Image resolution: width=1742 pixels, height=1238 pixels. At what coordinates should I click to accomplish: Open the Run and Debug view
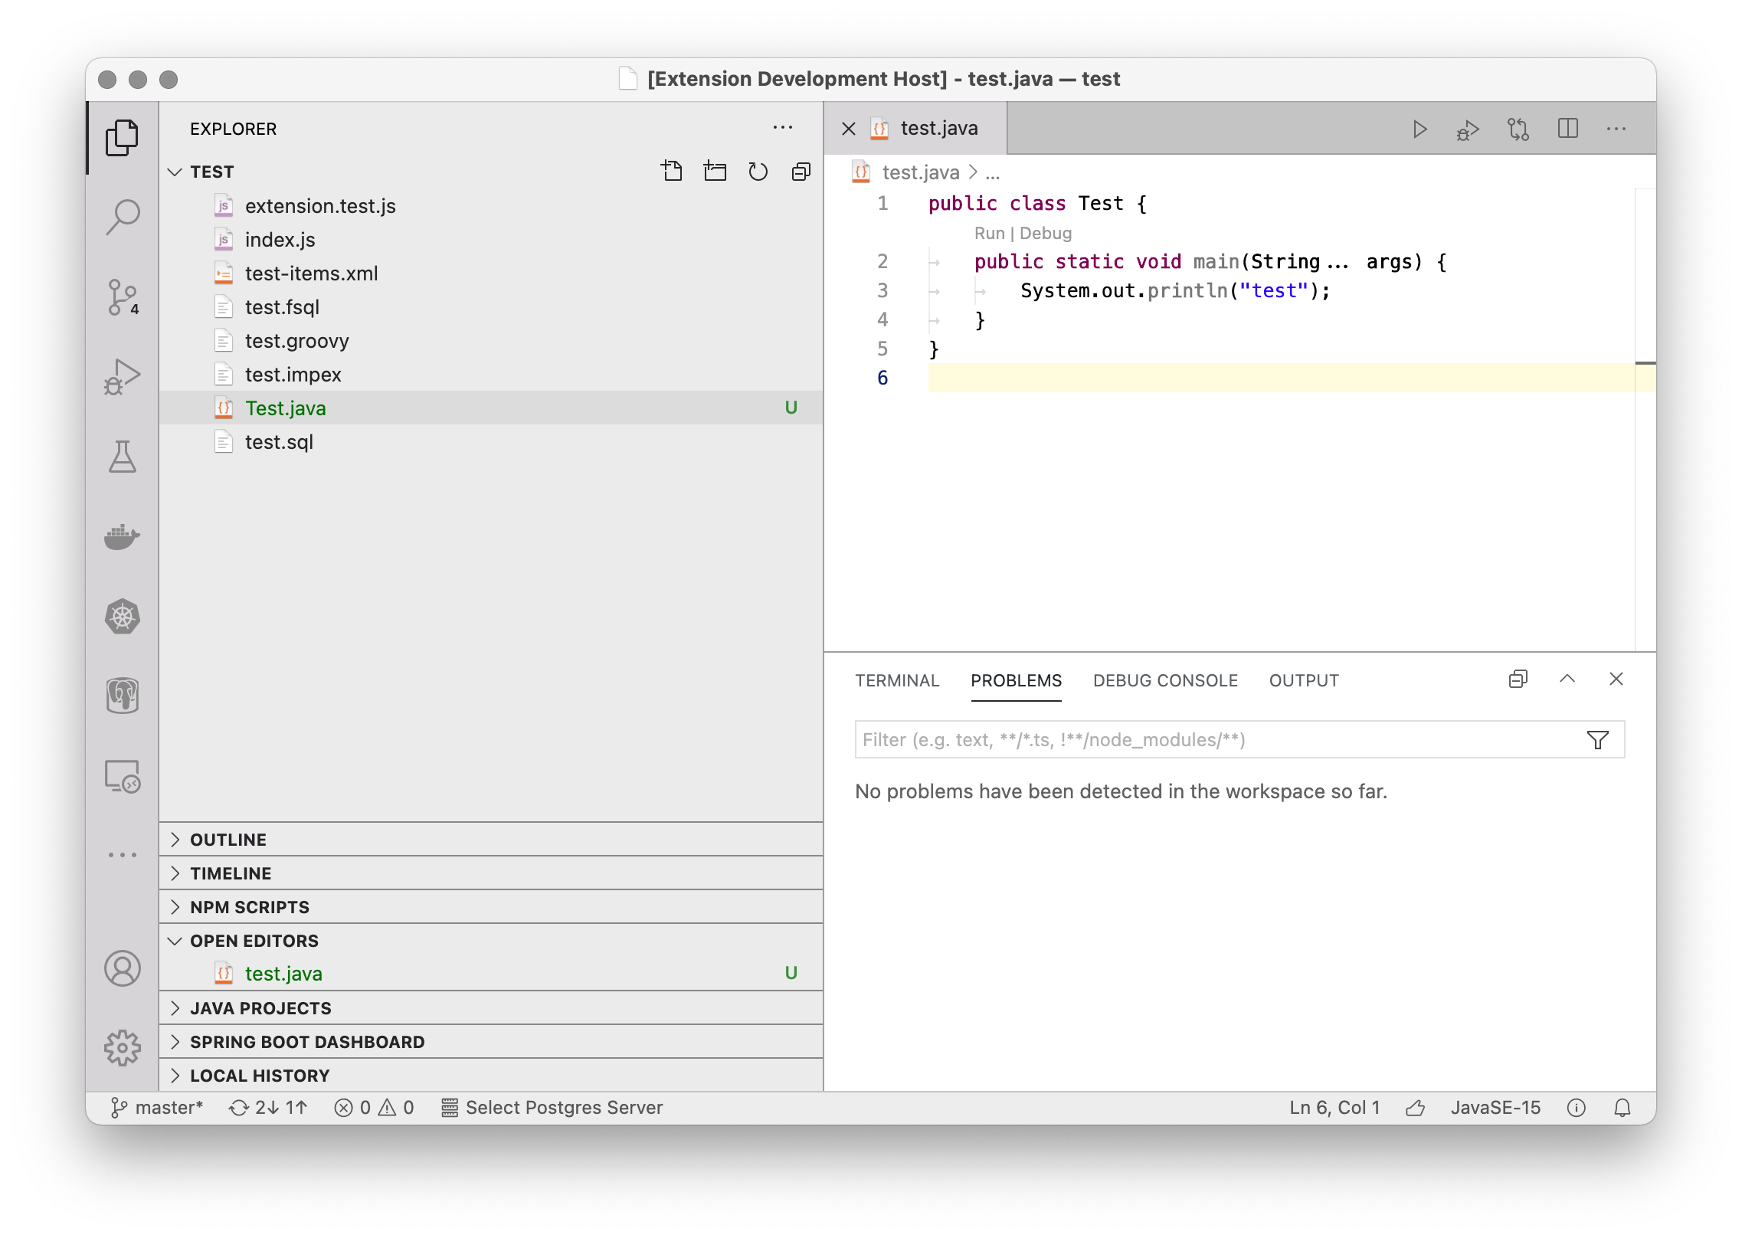click(x=123, y=377)
